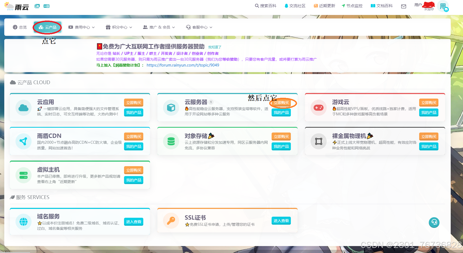
Task: Click the 虚拟主机 card title
Action: (48, 170)
